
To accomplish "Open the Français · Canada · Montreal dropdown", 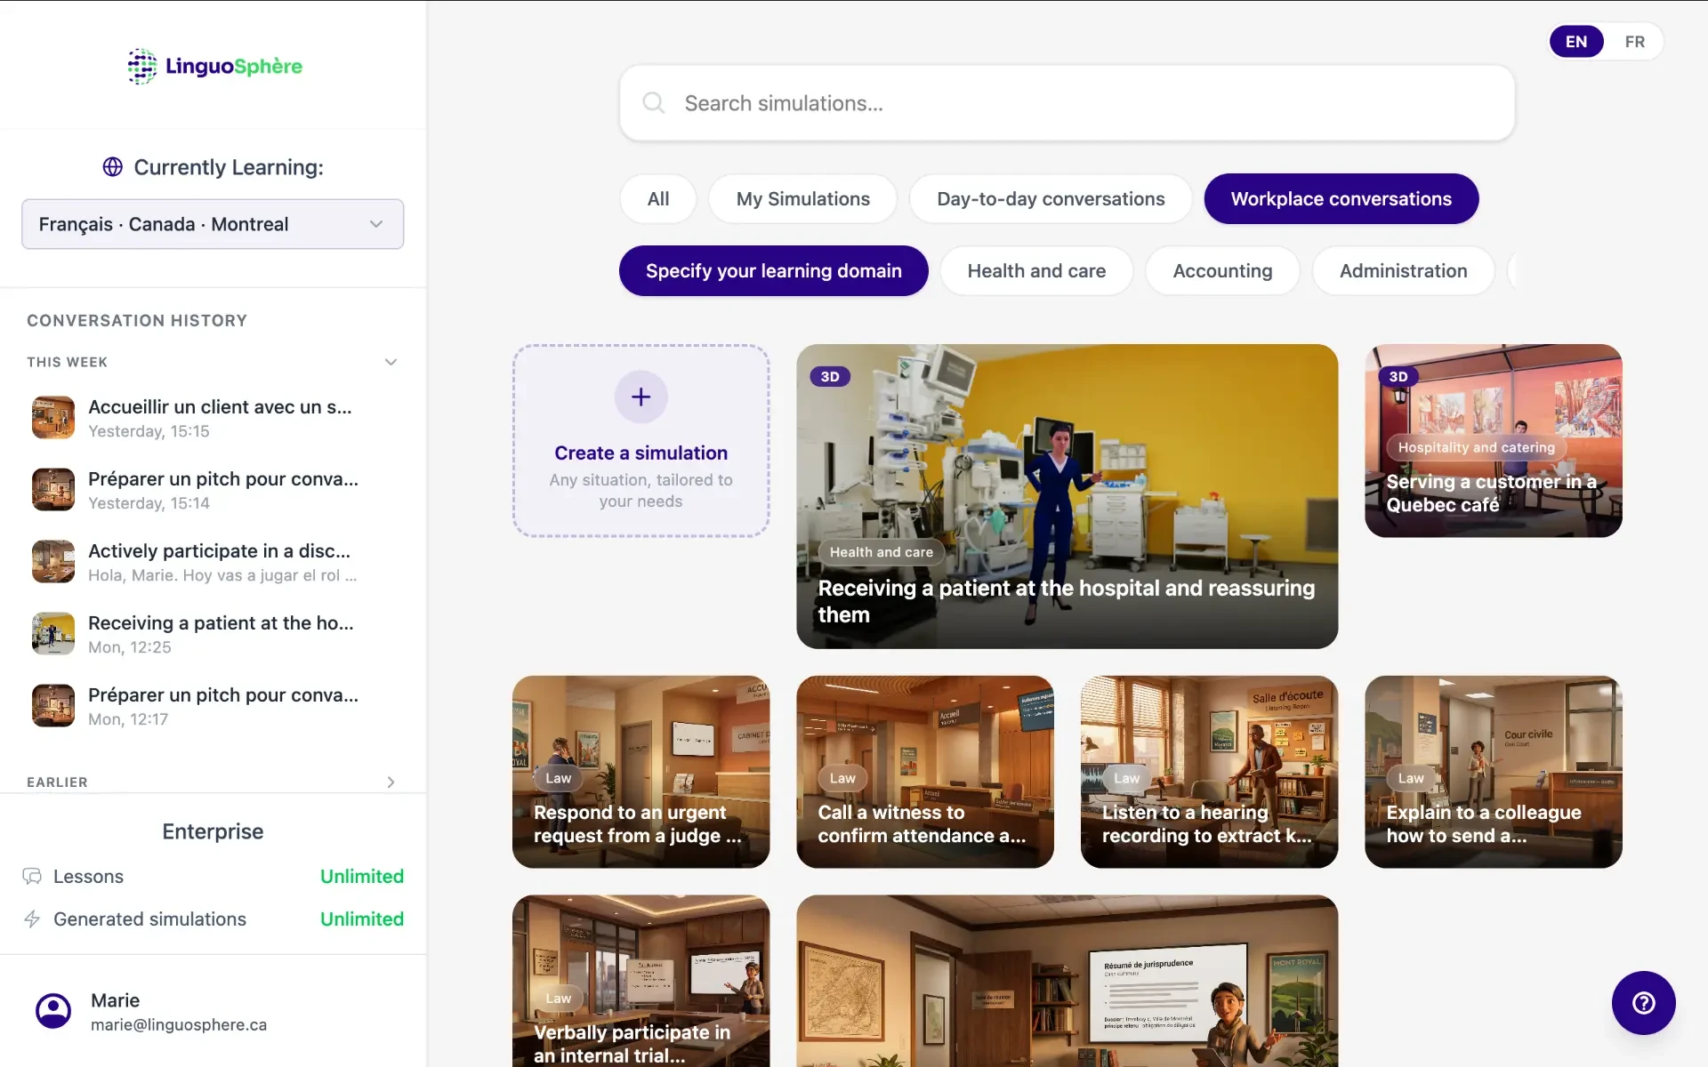I will [213, 224].
